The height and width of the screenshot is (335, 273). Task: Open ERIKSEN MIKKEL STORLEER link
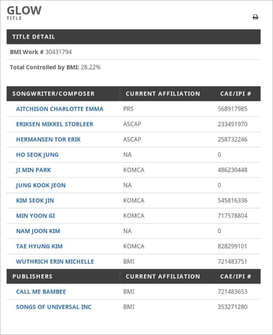point(55,124)
